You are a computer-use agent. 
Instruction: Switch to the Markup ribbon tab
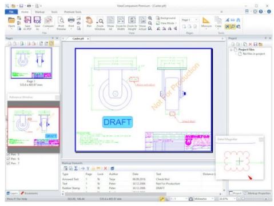tap(39, 12)
